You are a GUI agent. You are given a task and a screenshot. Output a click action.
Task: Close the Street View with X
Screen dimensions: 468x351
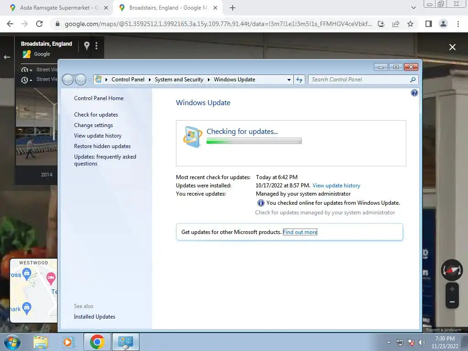click(x=452, y=47)
